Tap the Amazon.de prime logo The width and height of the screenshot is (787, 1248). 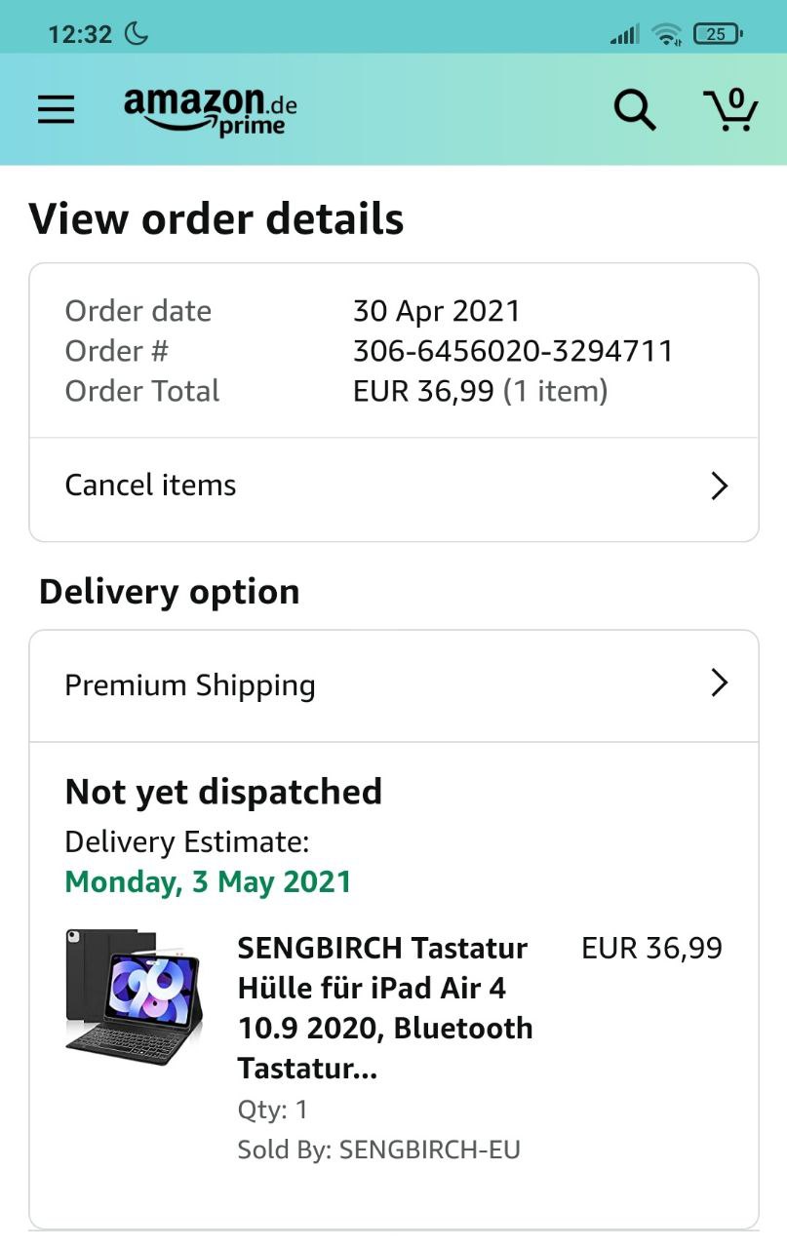point(210,110)
